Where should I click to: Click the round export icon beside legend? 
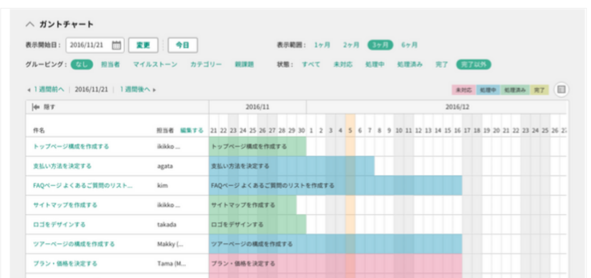point(561,89)
